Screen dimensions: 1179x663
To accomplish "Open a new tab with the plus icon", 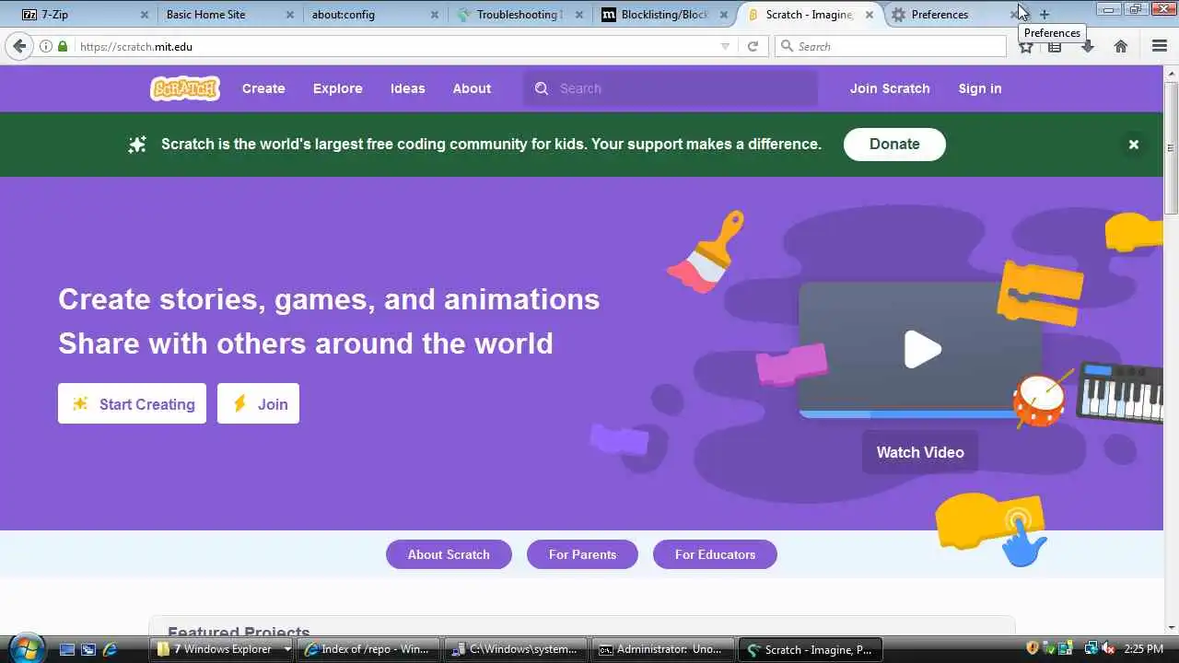I will (1045, 15).
